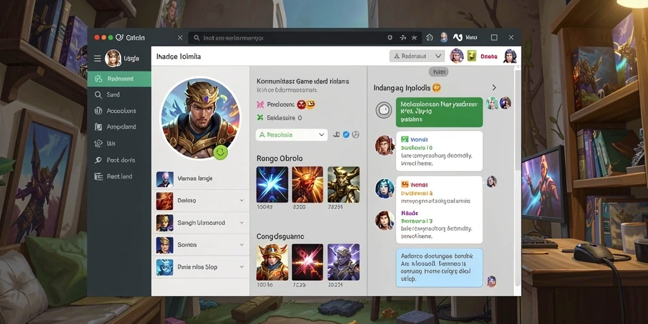Image resolution: width=648 pixels, height=324 pixels.
Task: Click the green square icon in header
Action: [x=472, y=56]
